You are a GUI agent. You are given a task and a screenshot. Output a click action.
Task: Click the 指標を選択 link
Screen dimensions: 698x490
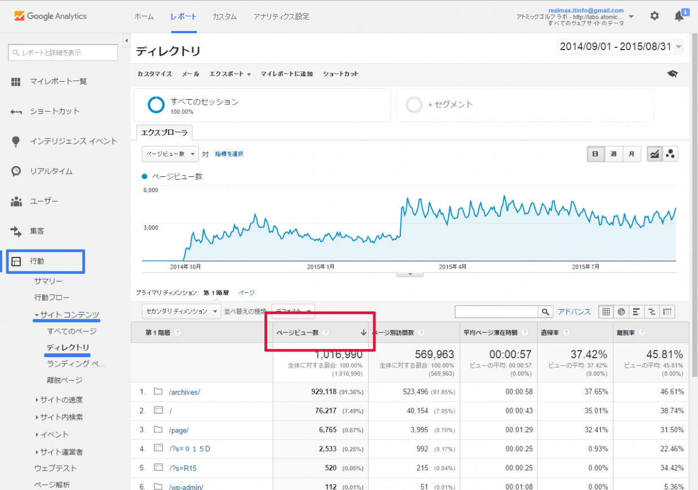pos(229,154)
